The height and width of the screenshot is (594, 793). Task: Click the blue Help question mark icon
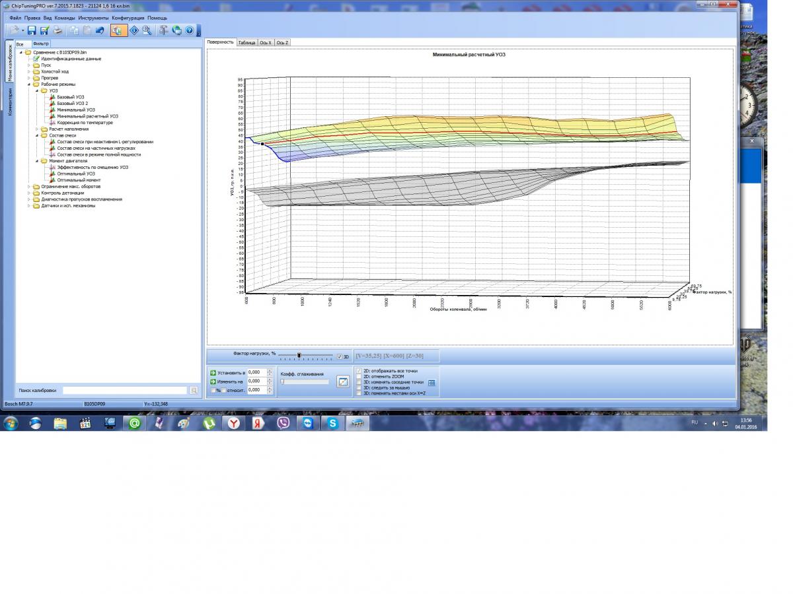[x=189, y=30]
